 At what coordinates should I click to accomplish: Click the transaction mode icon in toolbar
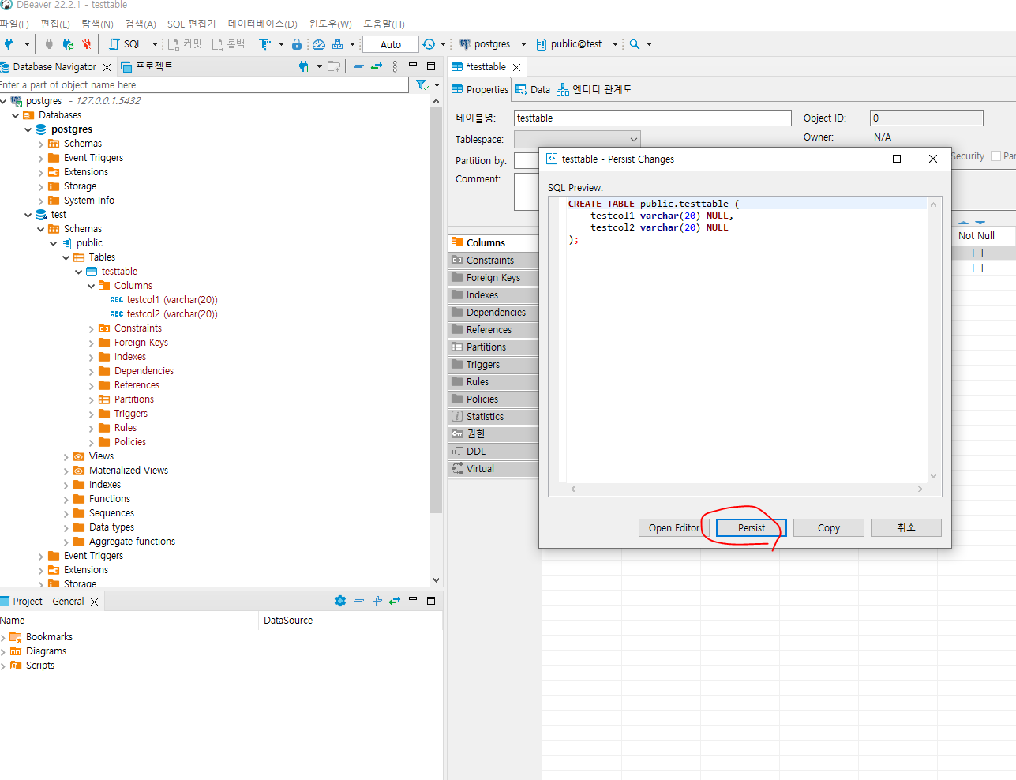264,44
